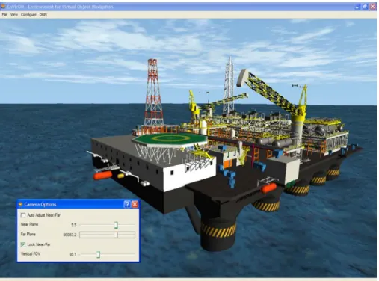
Task: Open the Configure menu
Action: [28, 14]
